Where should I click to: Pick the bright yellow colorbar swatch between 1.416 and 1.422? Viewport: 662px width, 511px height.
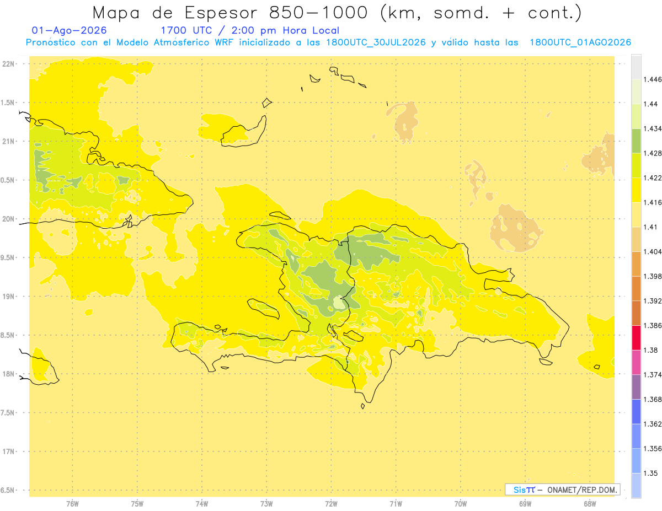tap(636, 190)
